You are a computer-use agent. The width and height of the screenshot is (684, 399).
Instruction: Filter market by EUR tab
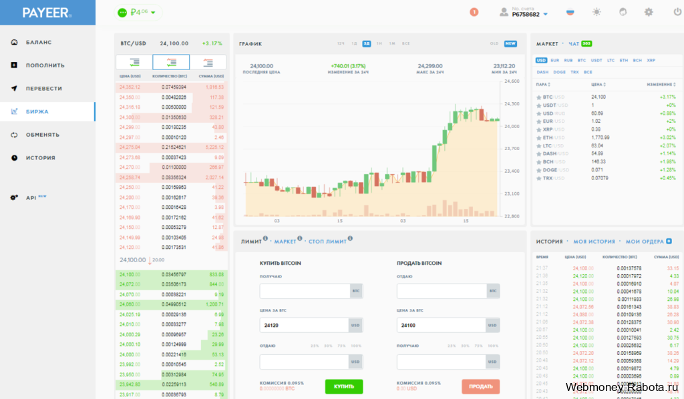[555, 61]
